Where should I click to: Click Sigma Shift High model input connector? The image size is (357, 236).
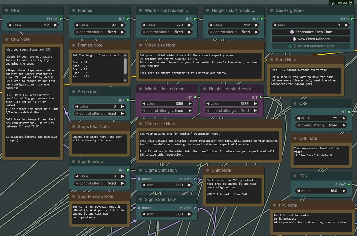pos(139,179)
